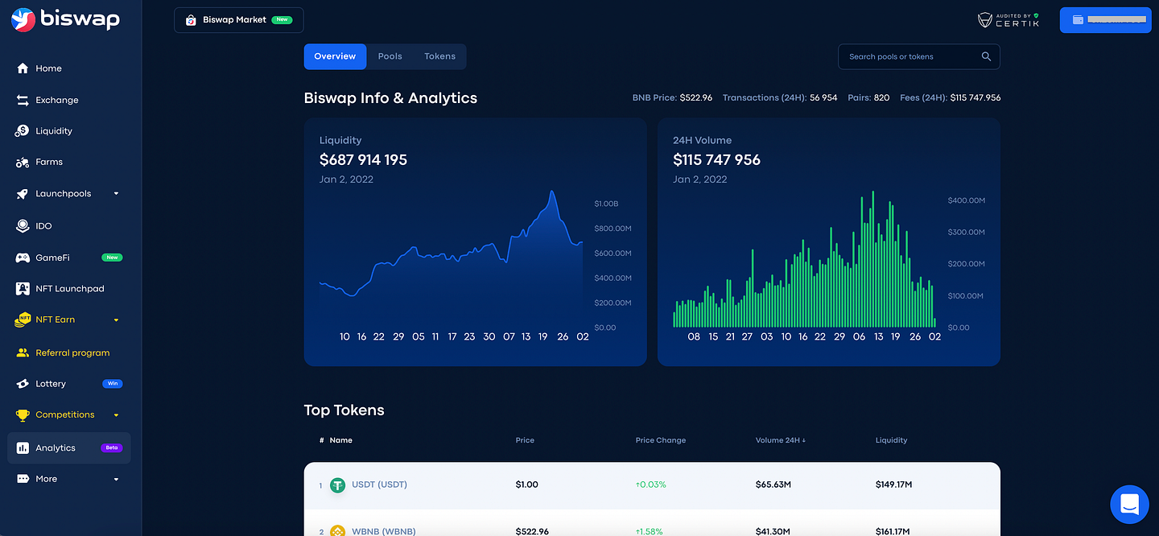Click the Search pools or tokens field
The width and height of the screenshot is (1159, 536).
pyautogui.click(x=919, y=56)
